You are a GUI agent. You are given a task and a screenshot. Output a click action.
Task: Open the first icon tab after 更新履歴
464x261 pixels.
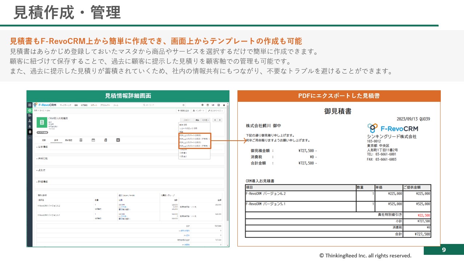click(81, 140)
